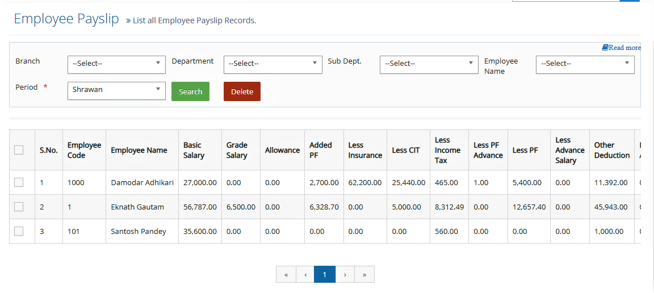Click the name Eknath Gautam
Screen dimensions: 654x293
click(137, 207)
